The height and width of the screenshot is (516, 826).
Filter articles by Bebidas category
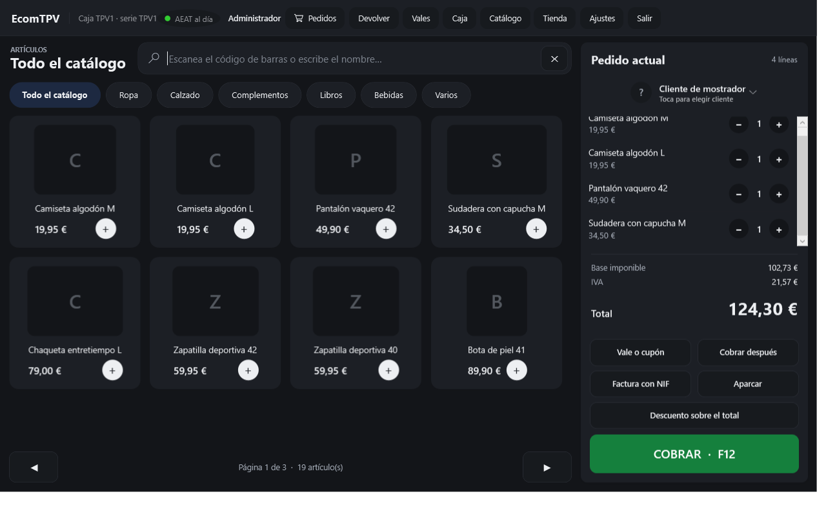coord(388,95)
